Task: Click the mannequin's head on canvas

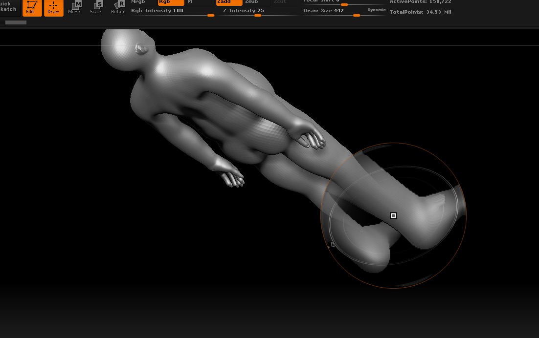Action: tap(127, 50)
